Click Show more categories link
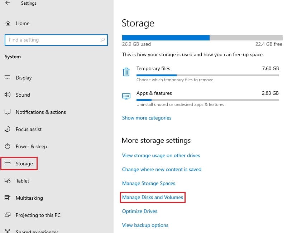The image size is (292, 233). click(147, 118)
